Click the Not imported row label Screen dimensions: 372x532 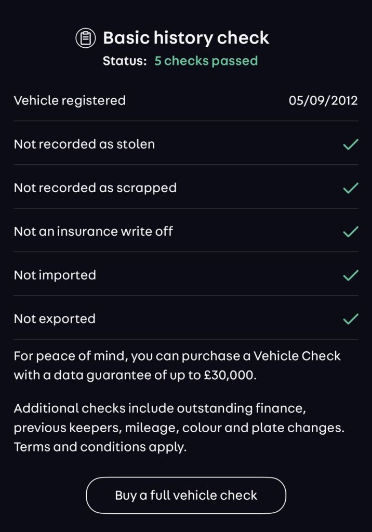55,275
